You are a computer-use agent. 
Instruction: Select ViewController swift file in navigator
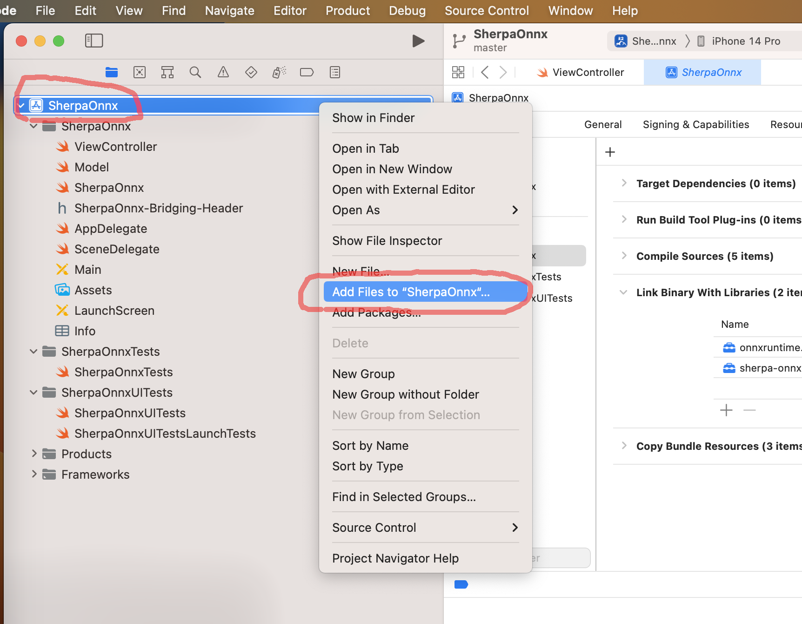click(106, 147)
